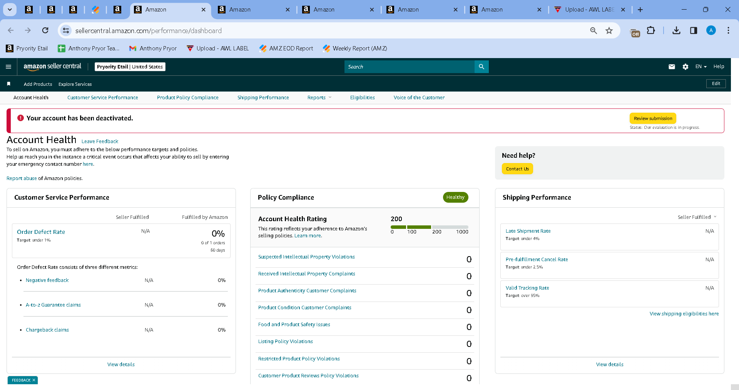
Task: Open the Order Defect Rate link
Action: pyautogui.click(x=41, y=232)
